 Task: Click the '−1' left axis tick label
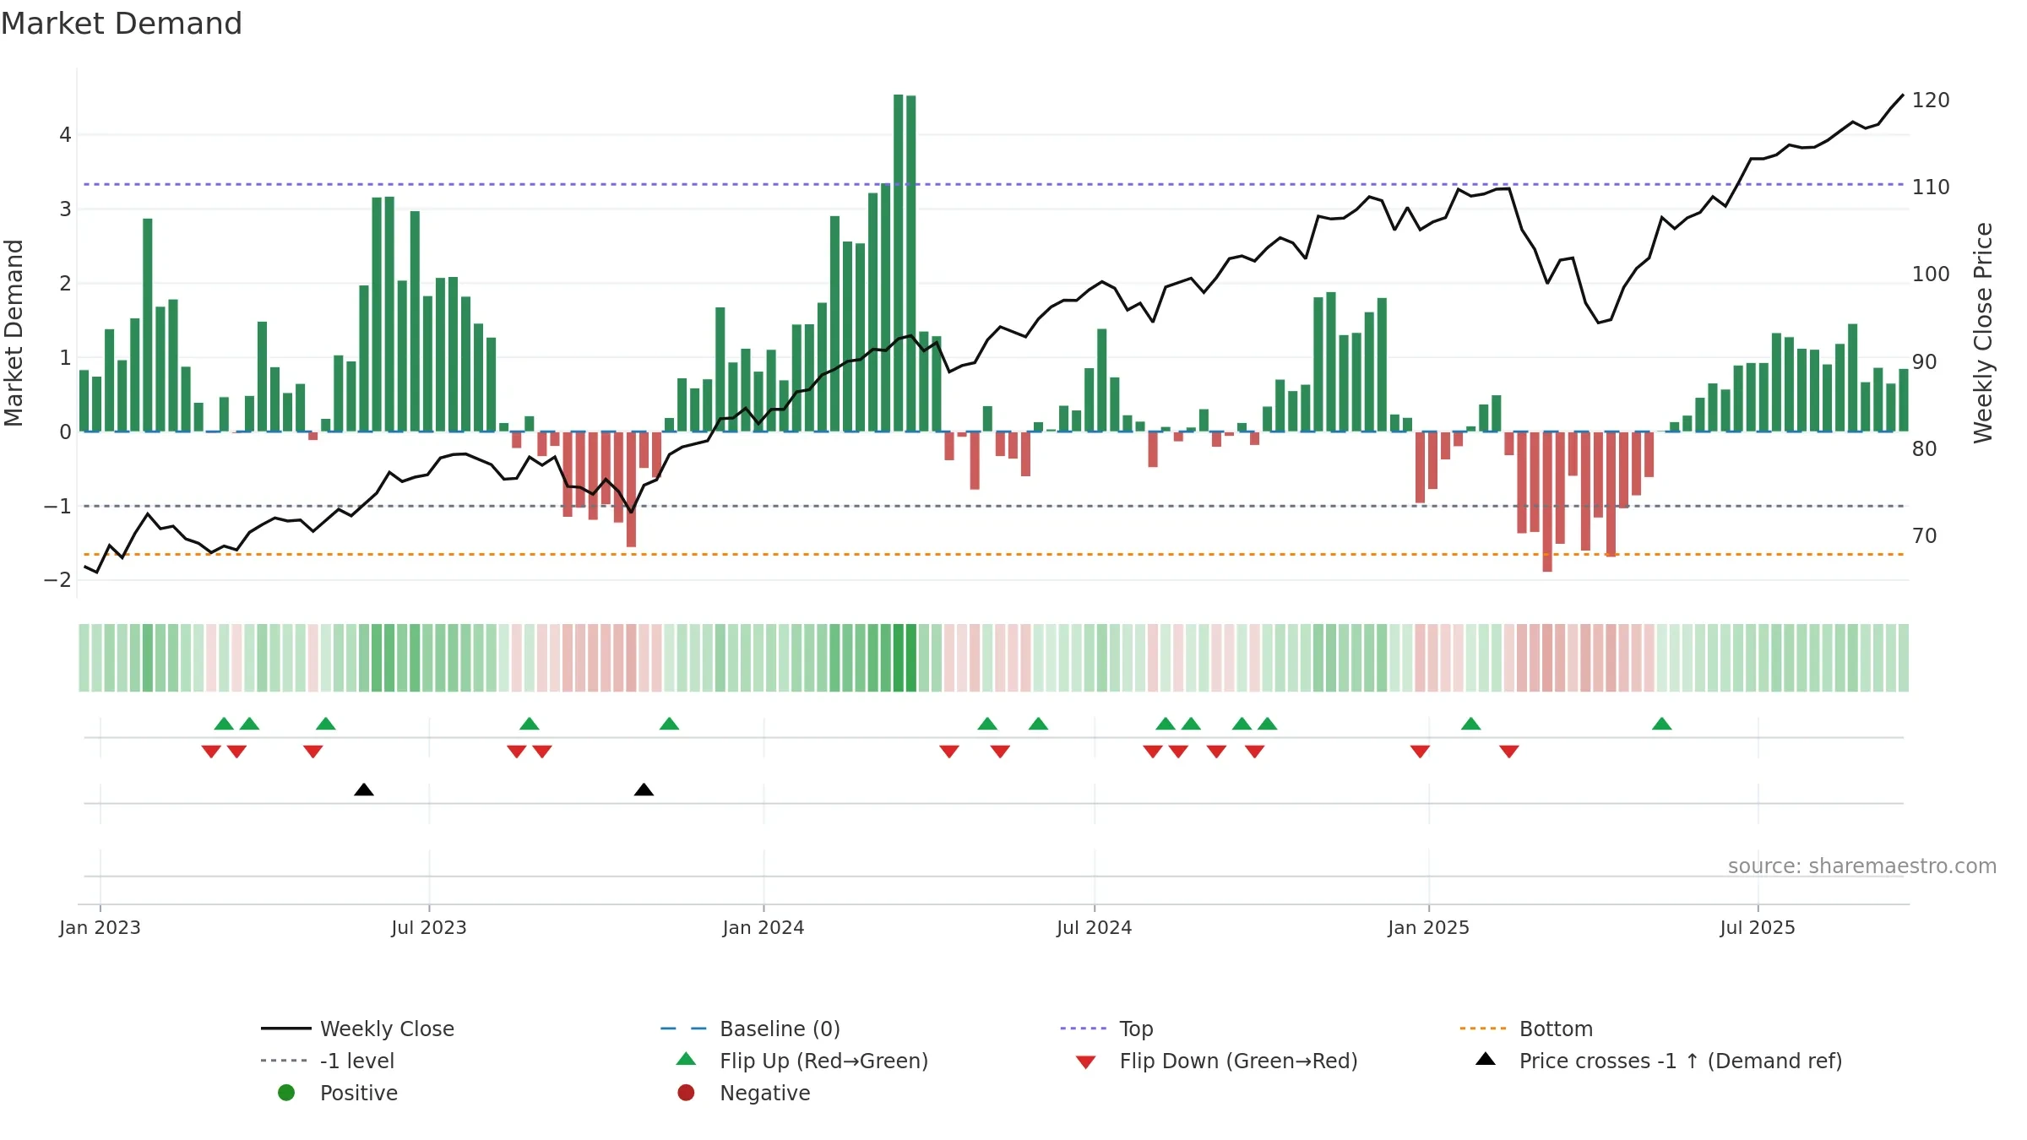point(57,506)
